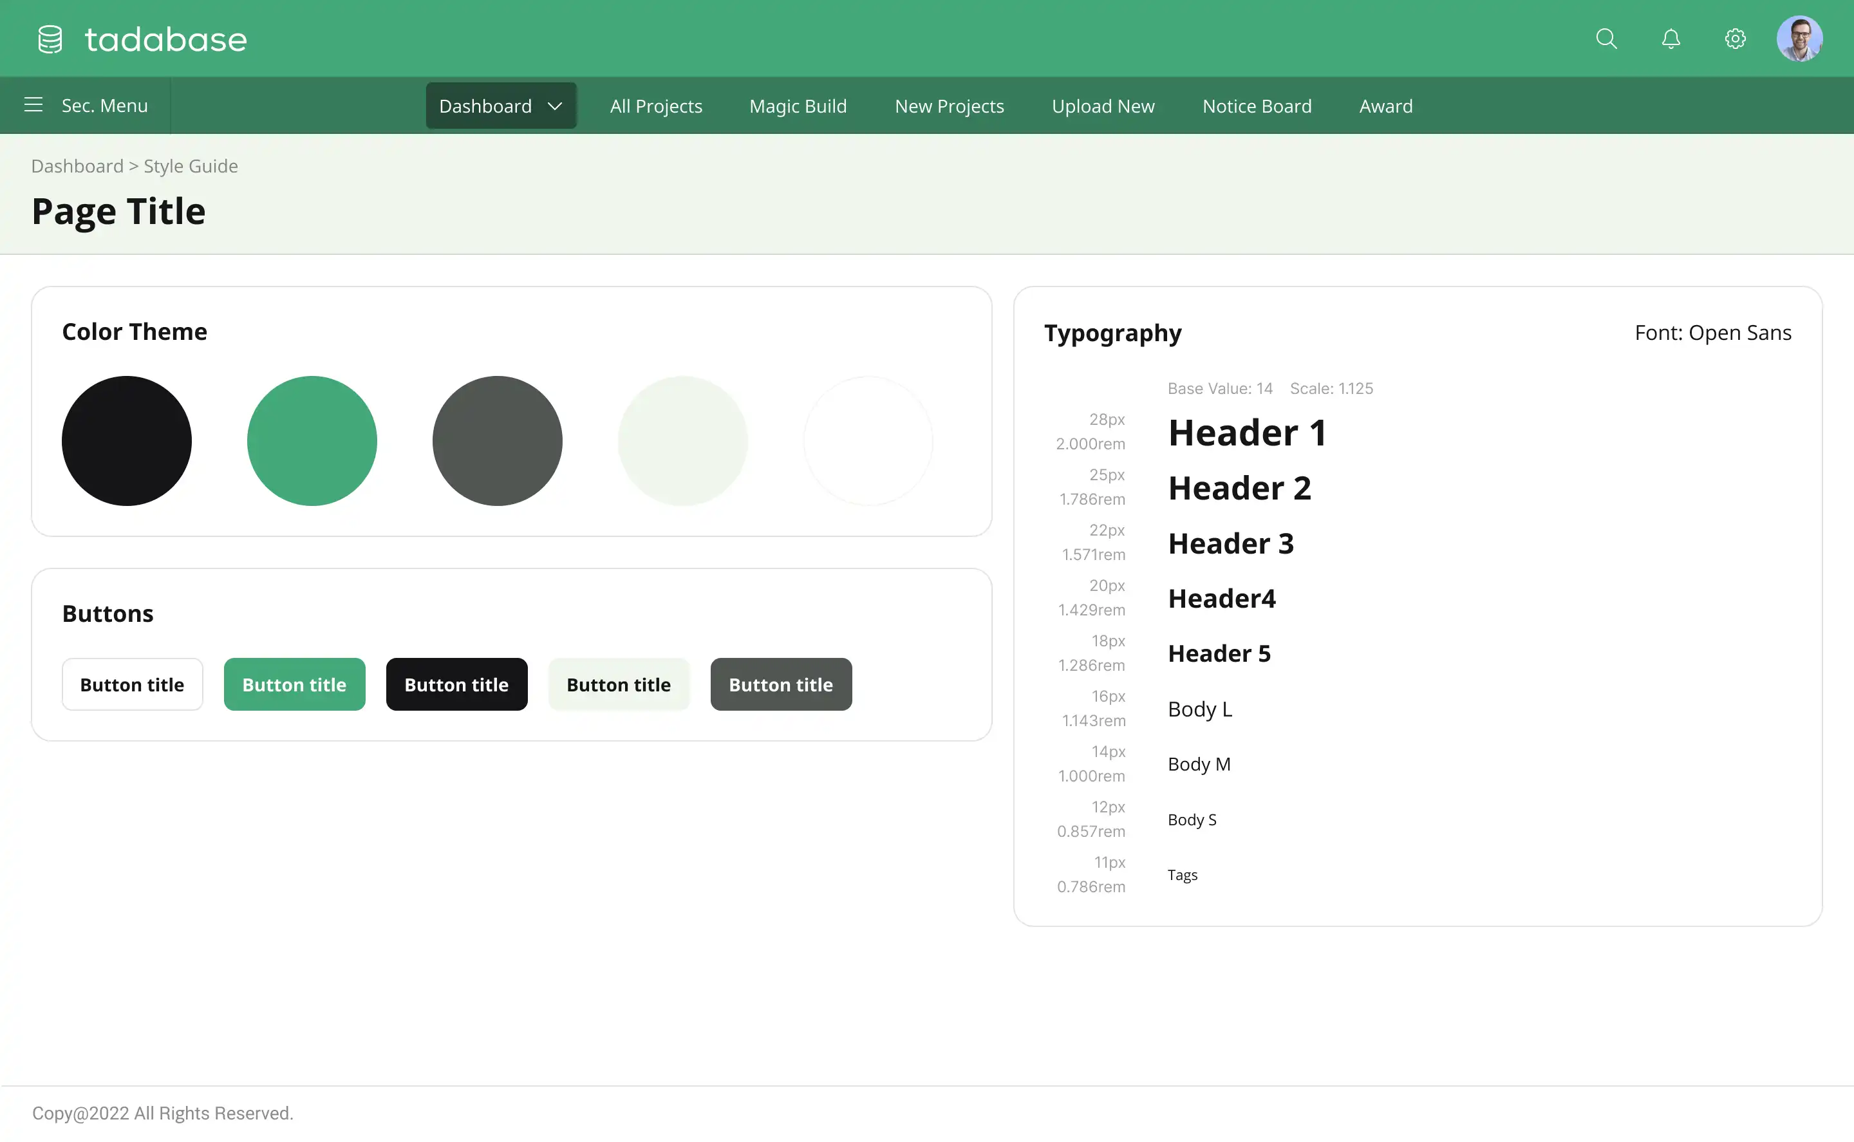The image size is (1854, 1142).
Task: Click the Tags sample text
Action: [1182, 875]
